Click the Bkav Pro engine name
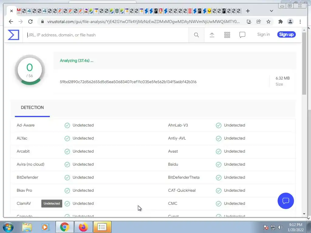This screenshot has height=233, width=311. pyautogui.click(x=24, y=191)
